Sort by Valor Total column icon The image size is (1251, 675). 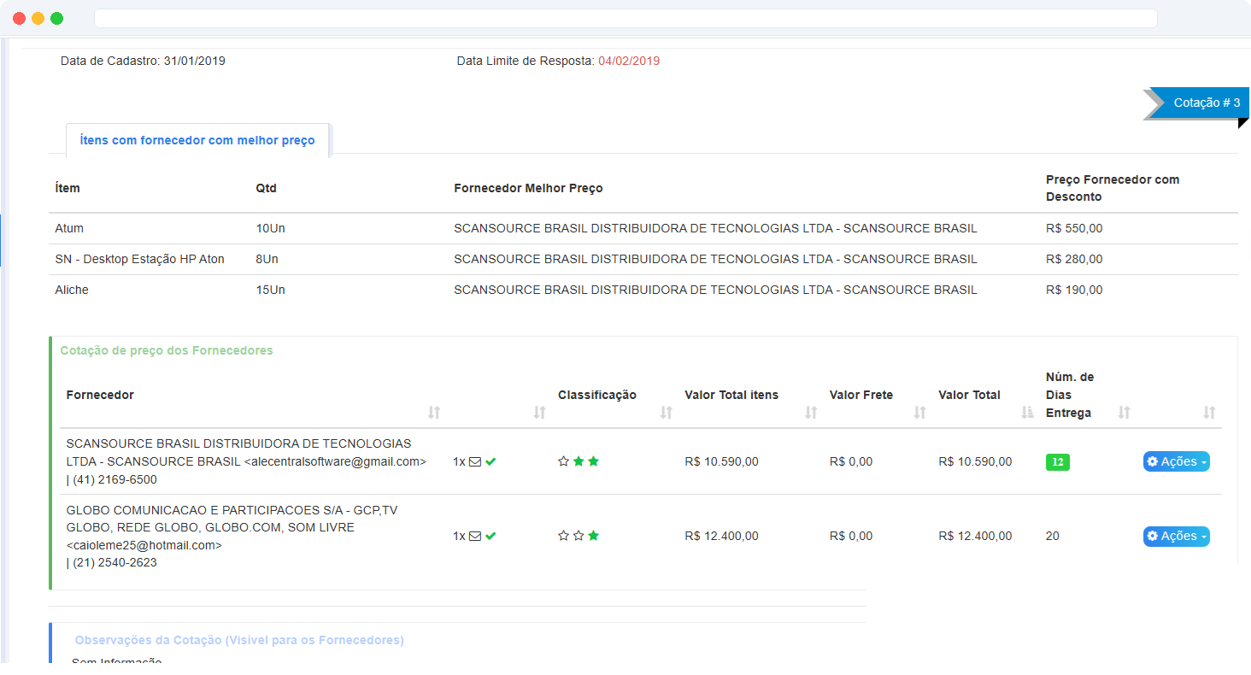click(x=1028, y=413)
